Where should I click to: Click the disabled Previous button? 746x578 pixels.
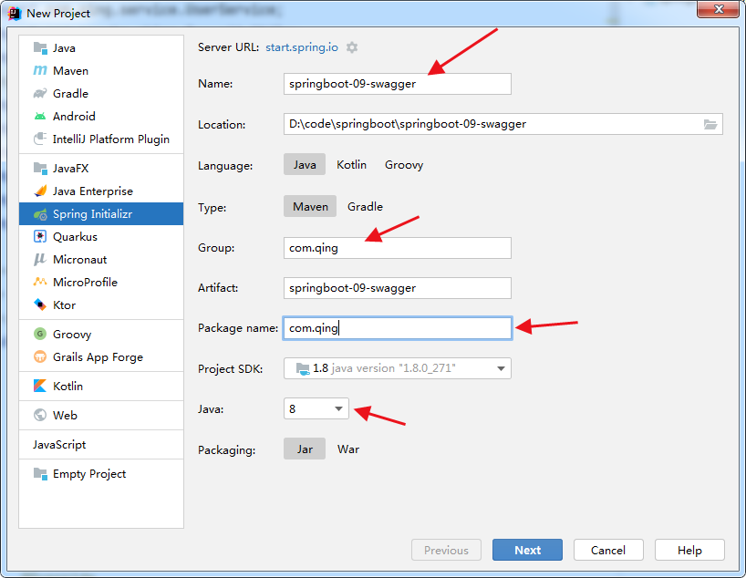tap(446, 550)
